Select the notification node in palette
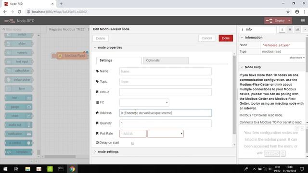308x173 pixels. click(x=19, y=134)
